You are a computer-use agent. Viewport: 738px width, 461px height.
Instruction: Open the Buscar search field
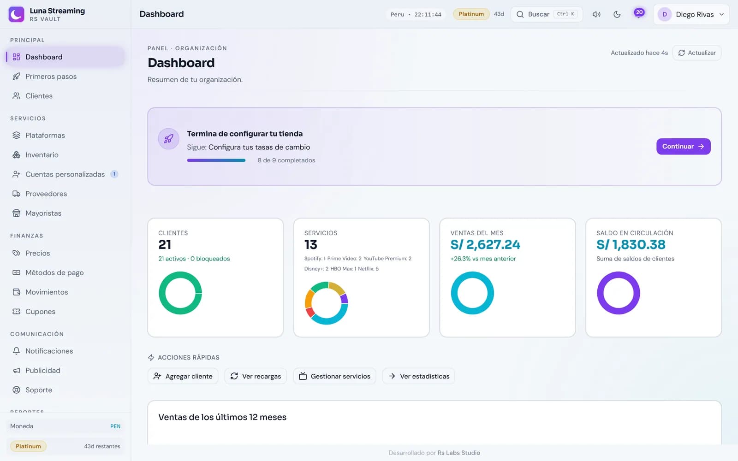(x=547, y=14)
